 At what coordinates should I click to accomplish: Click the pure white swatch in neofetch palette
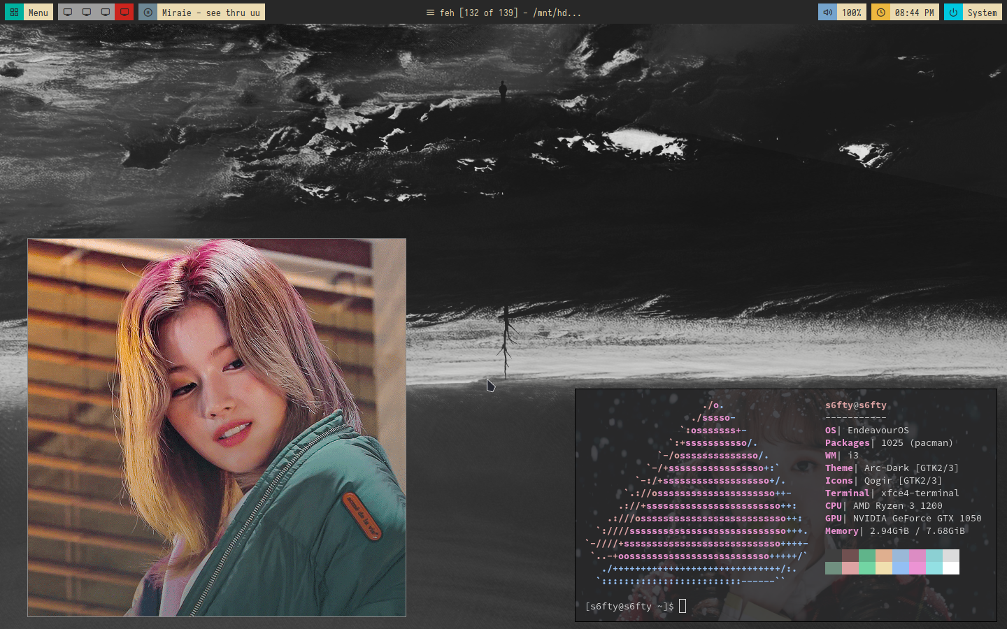click(x=951, y=568)
